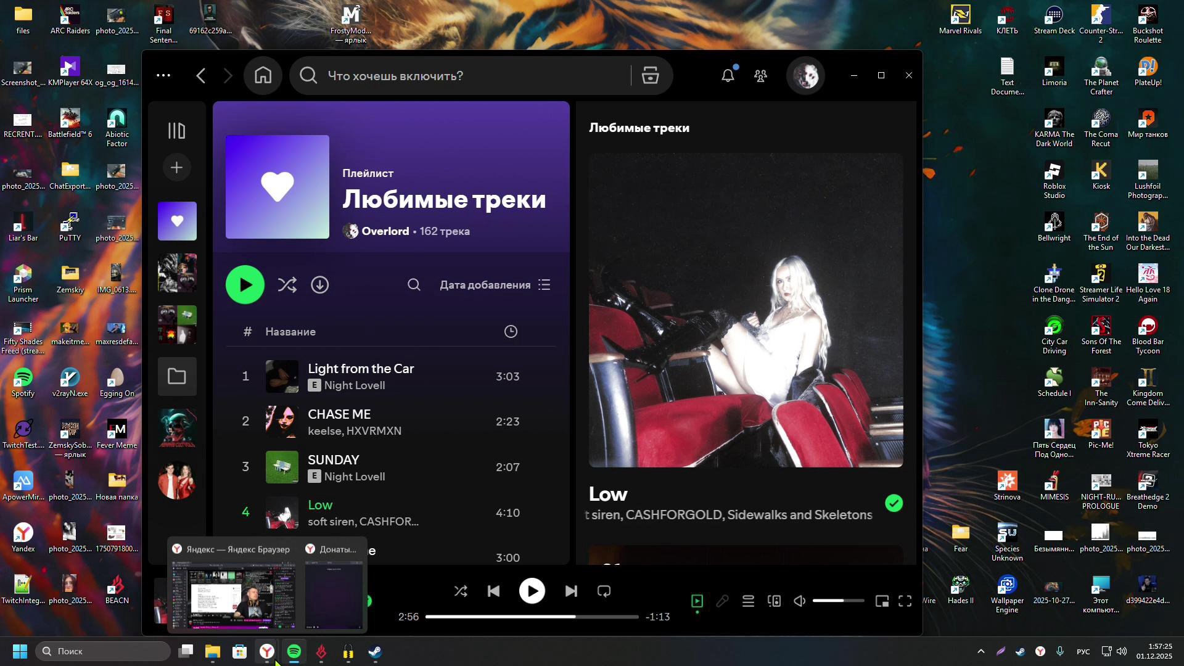Open the mini player icon
This screenshot has height=666, width=1184.
(x=882, y=601)
